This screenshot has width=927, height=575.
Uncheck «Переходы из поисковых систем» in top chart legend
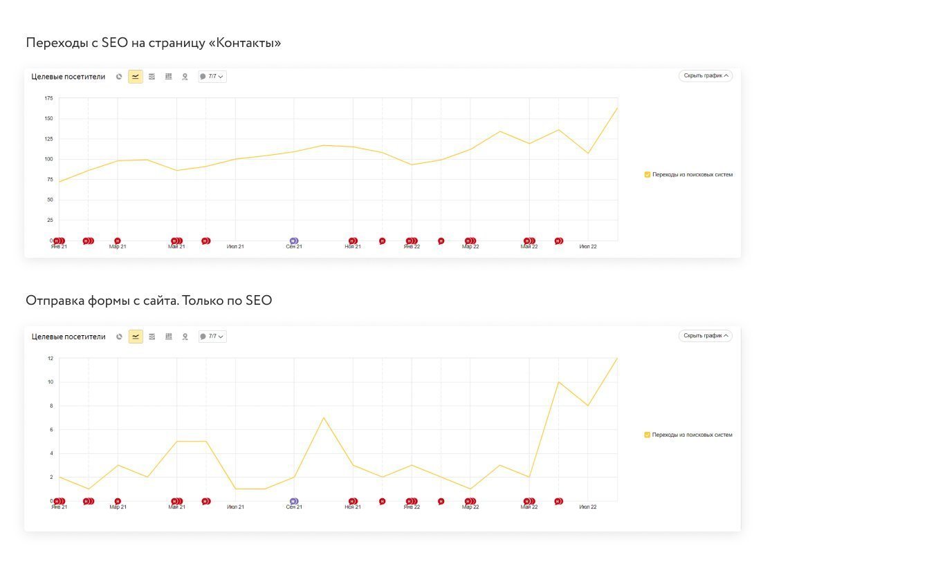pos(648,175)
